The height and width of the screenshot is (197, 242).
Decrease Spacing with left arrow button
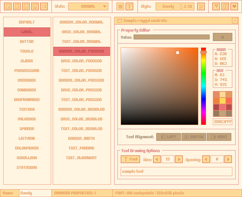click(x=206, y=159)
